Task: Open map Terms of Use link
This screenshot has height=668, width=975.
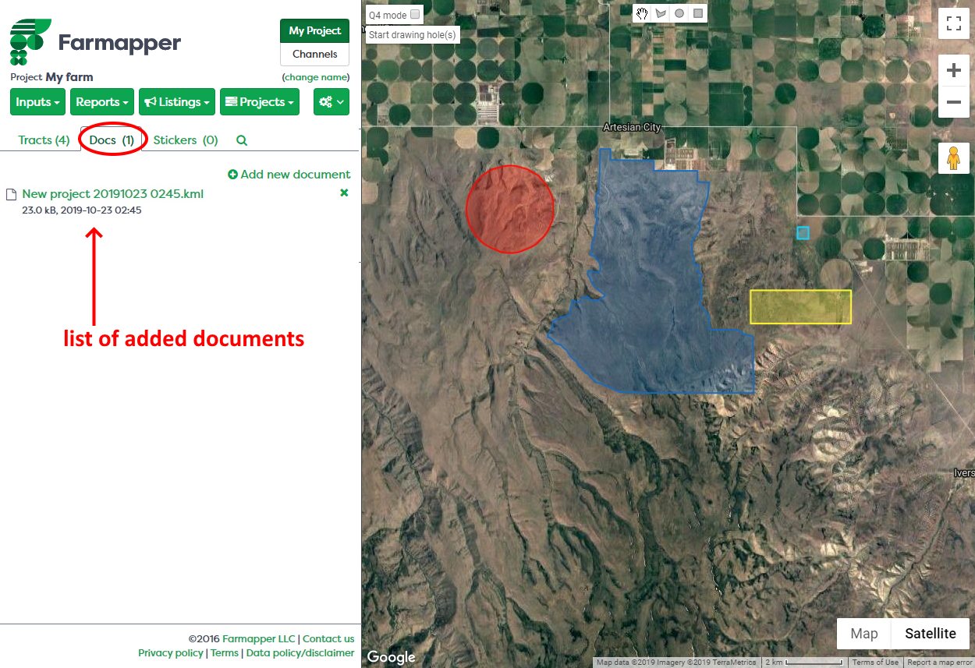Action: (x=875, y=663)
